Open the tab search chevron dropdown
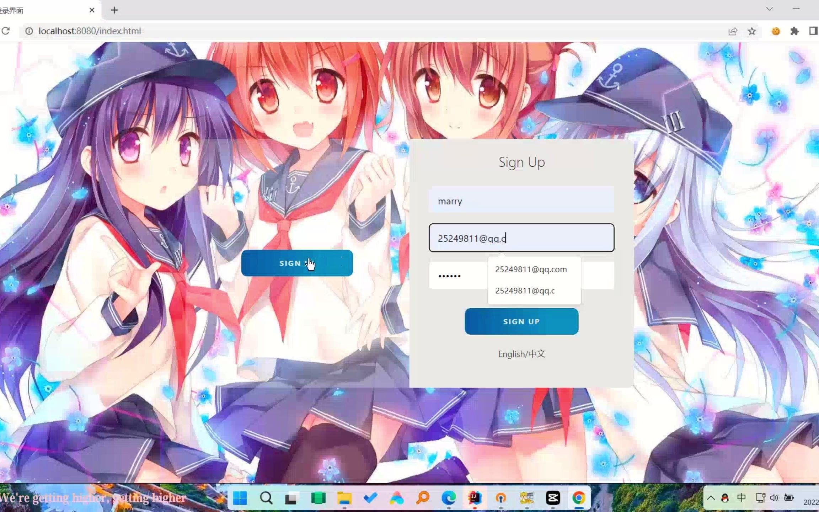Screen dimensions: 819x512 pos(769,9)
